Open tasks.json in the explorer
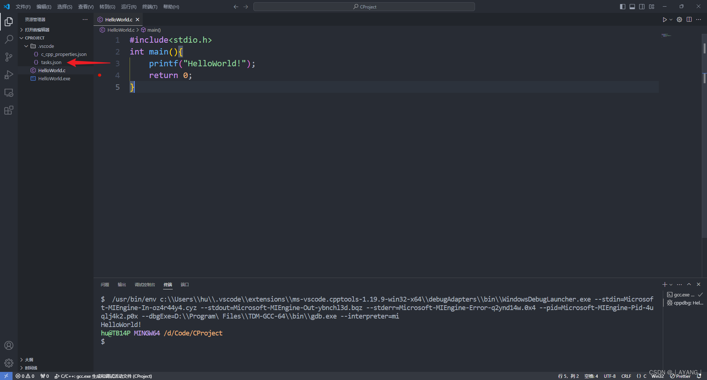 pos(56,62)
